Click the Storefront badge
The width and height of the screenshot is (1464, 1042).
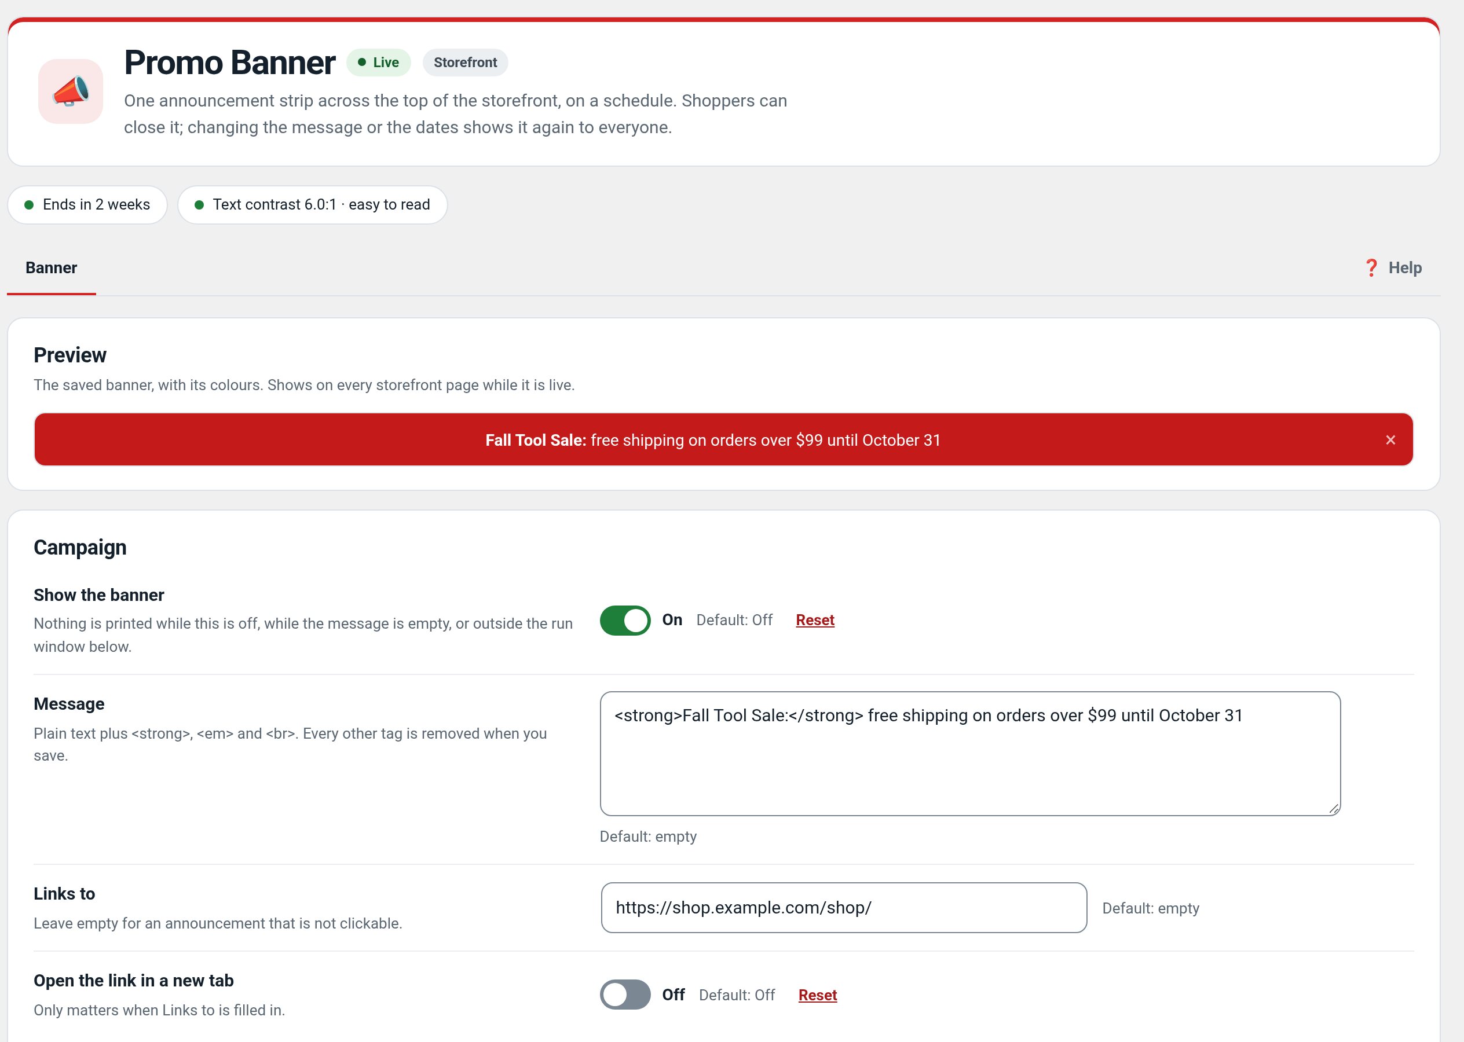coord(466,63)
